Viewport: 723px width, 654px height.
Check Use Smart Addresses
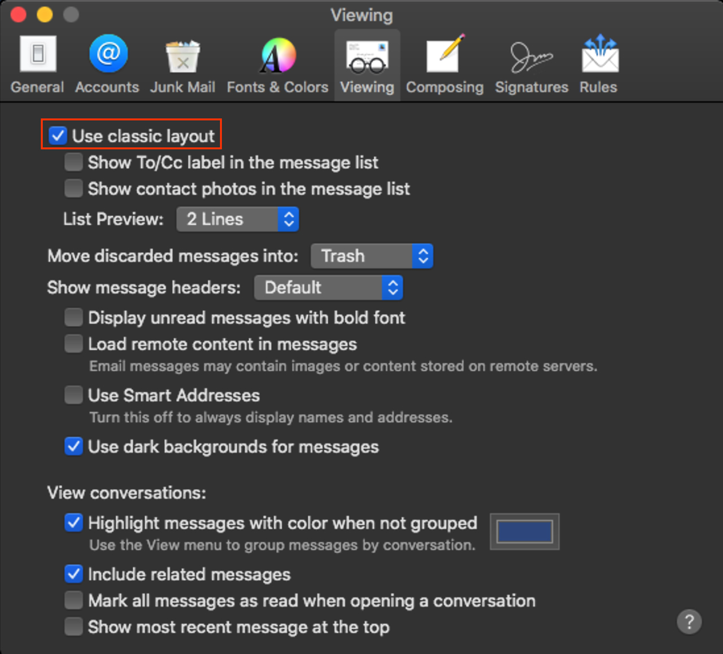tap(73, 394)
